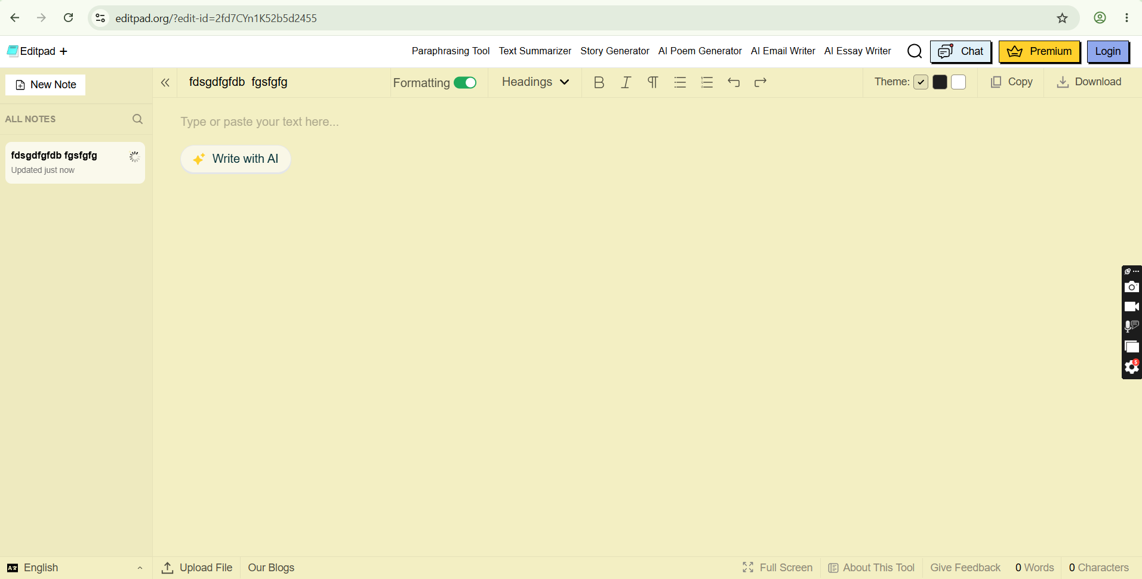Open AI Poem Generator
1142x579 pixels.
(700, 51)
